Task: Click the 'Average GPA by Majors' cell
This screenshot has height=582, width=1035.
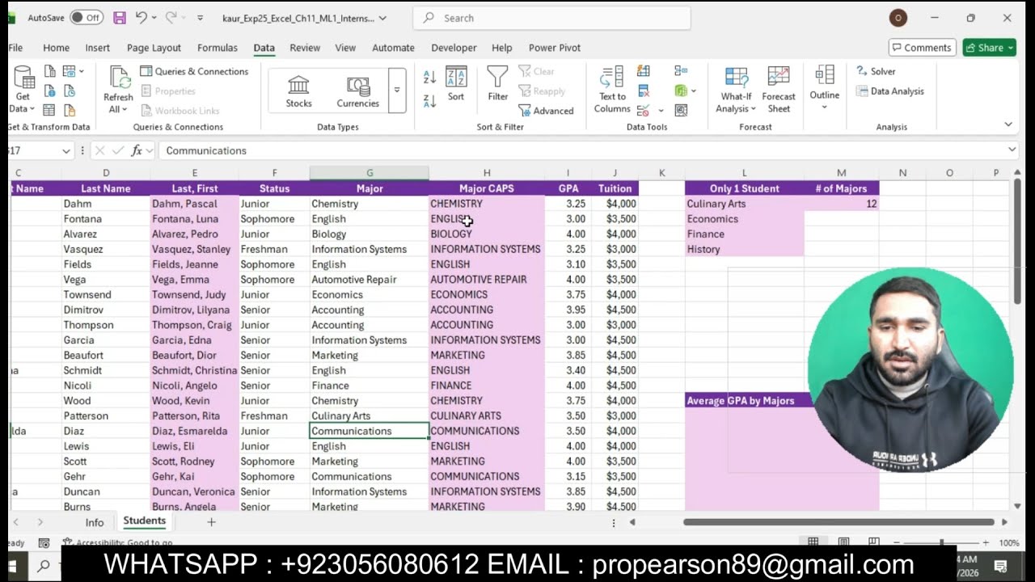Action: pos(744,401)
